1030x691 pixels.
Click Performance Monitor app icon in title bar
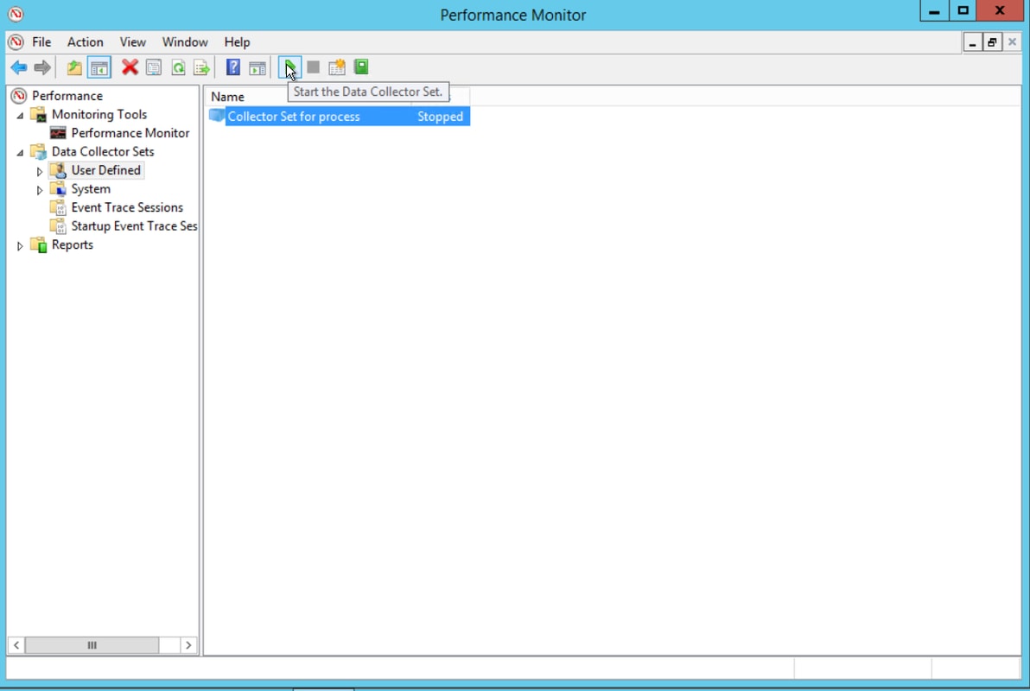coord(16,14)
